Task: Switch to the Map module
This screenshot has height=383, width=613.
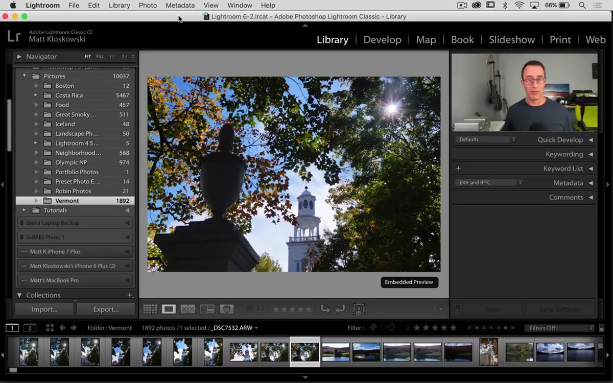Action: (x=426, y=40)
